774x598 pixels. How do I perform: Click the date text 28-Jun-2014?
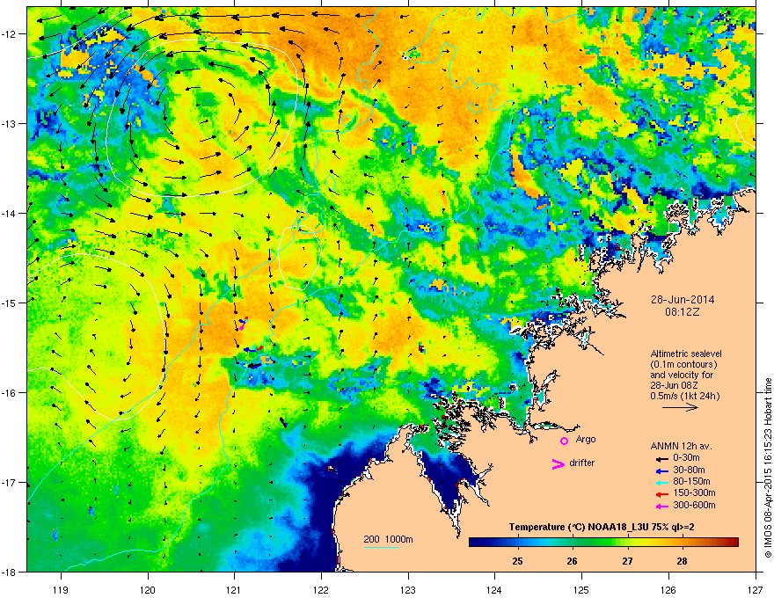click(x=683, y=300)
